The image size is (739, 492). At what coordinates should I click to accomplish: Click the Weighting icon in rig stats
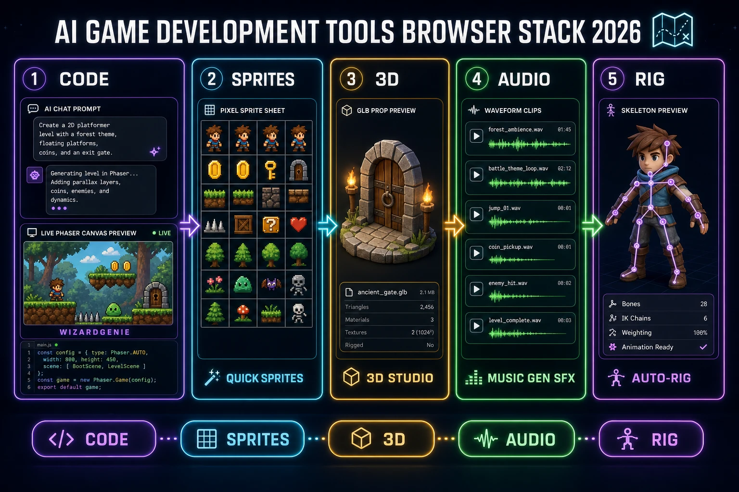612,332
